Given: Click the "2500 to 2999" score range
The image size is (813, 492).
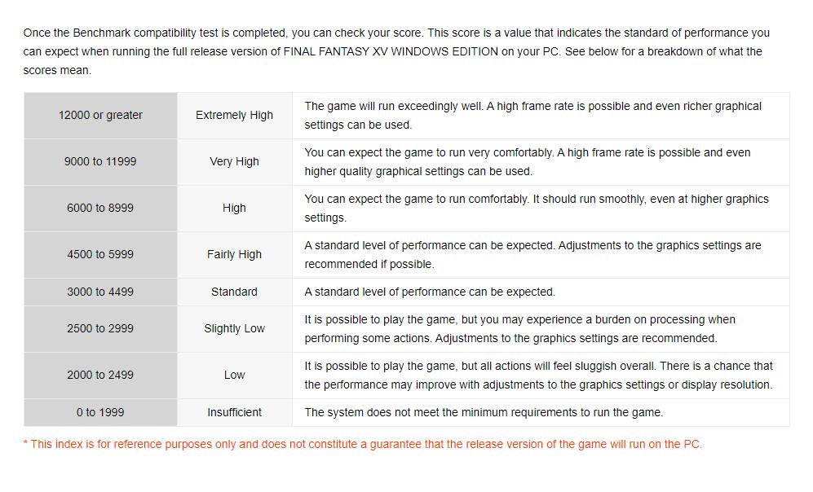Looking at the screenshot, I should 100,329.
